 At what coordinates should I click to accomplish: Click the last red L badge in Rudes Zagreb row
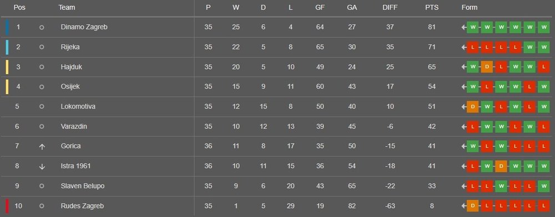(543, 206)
